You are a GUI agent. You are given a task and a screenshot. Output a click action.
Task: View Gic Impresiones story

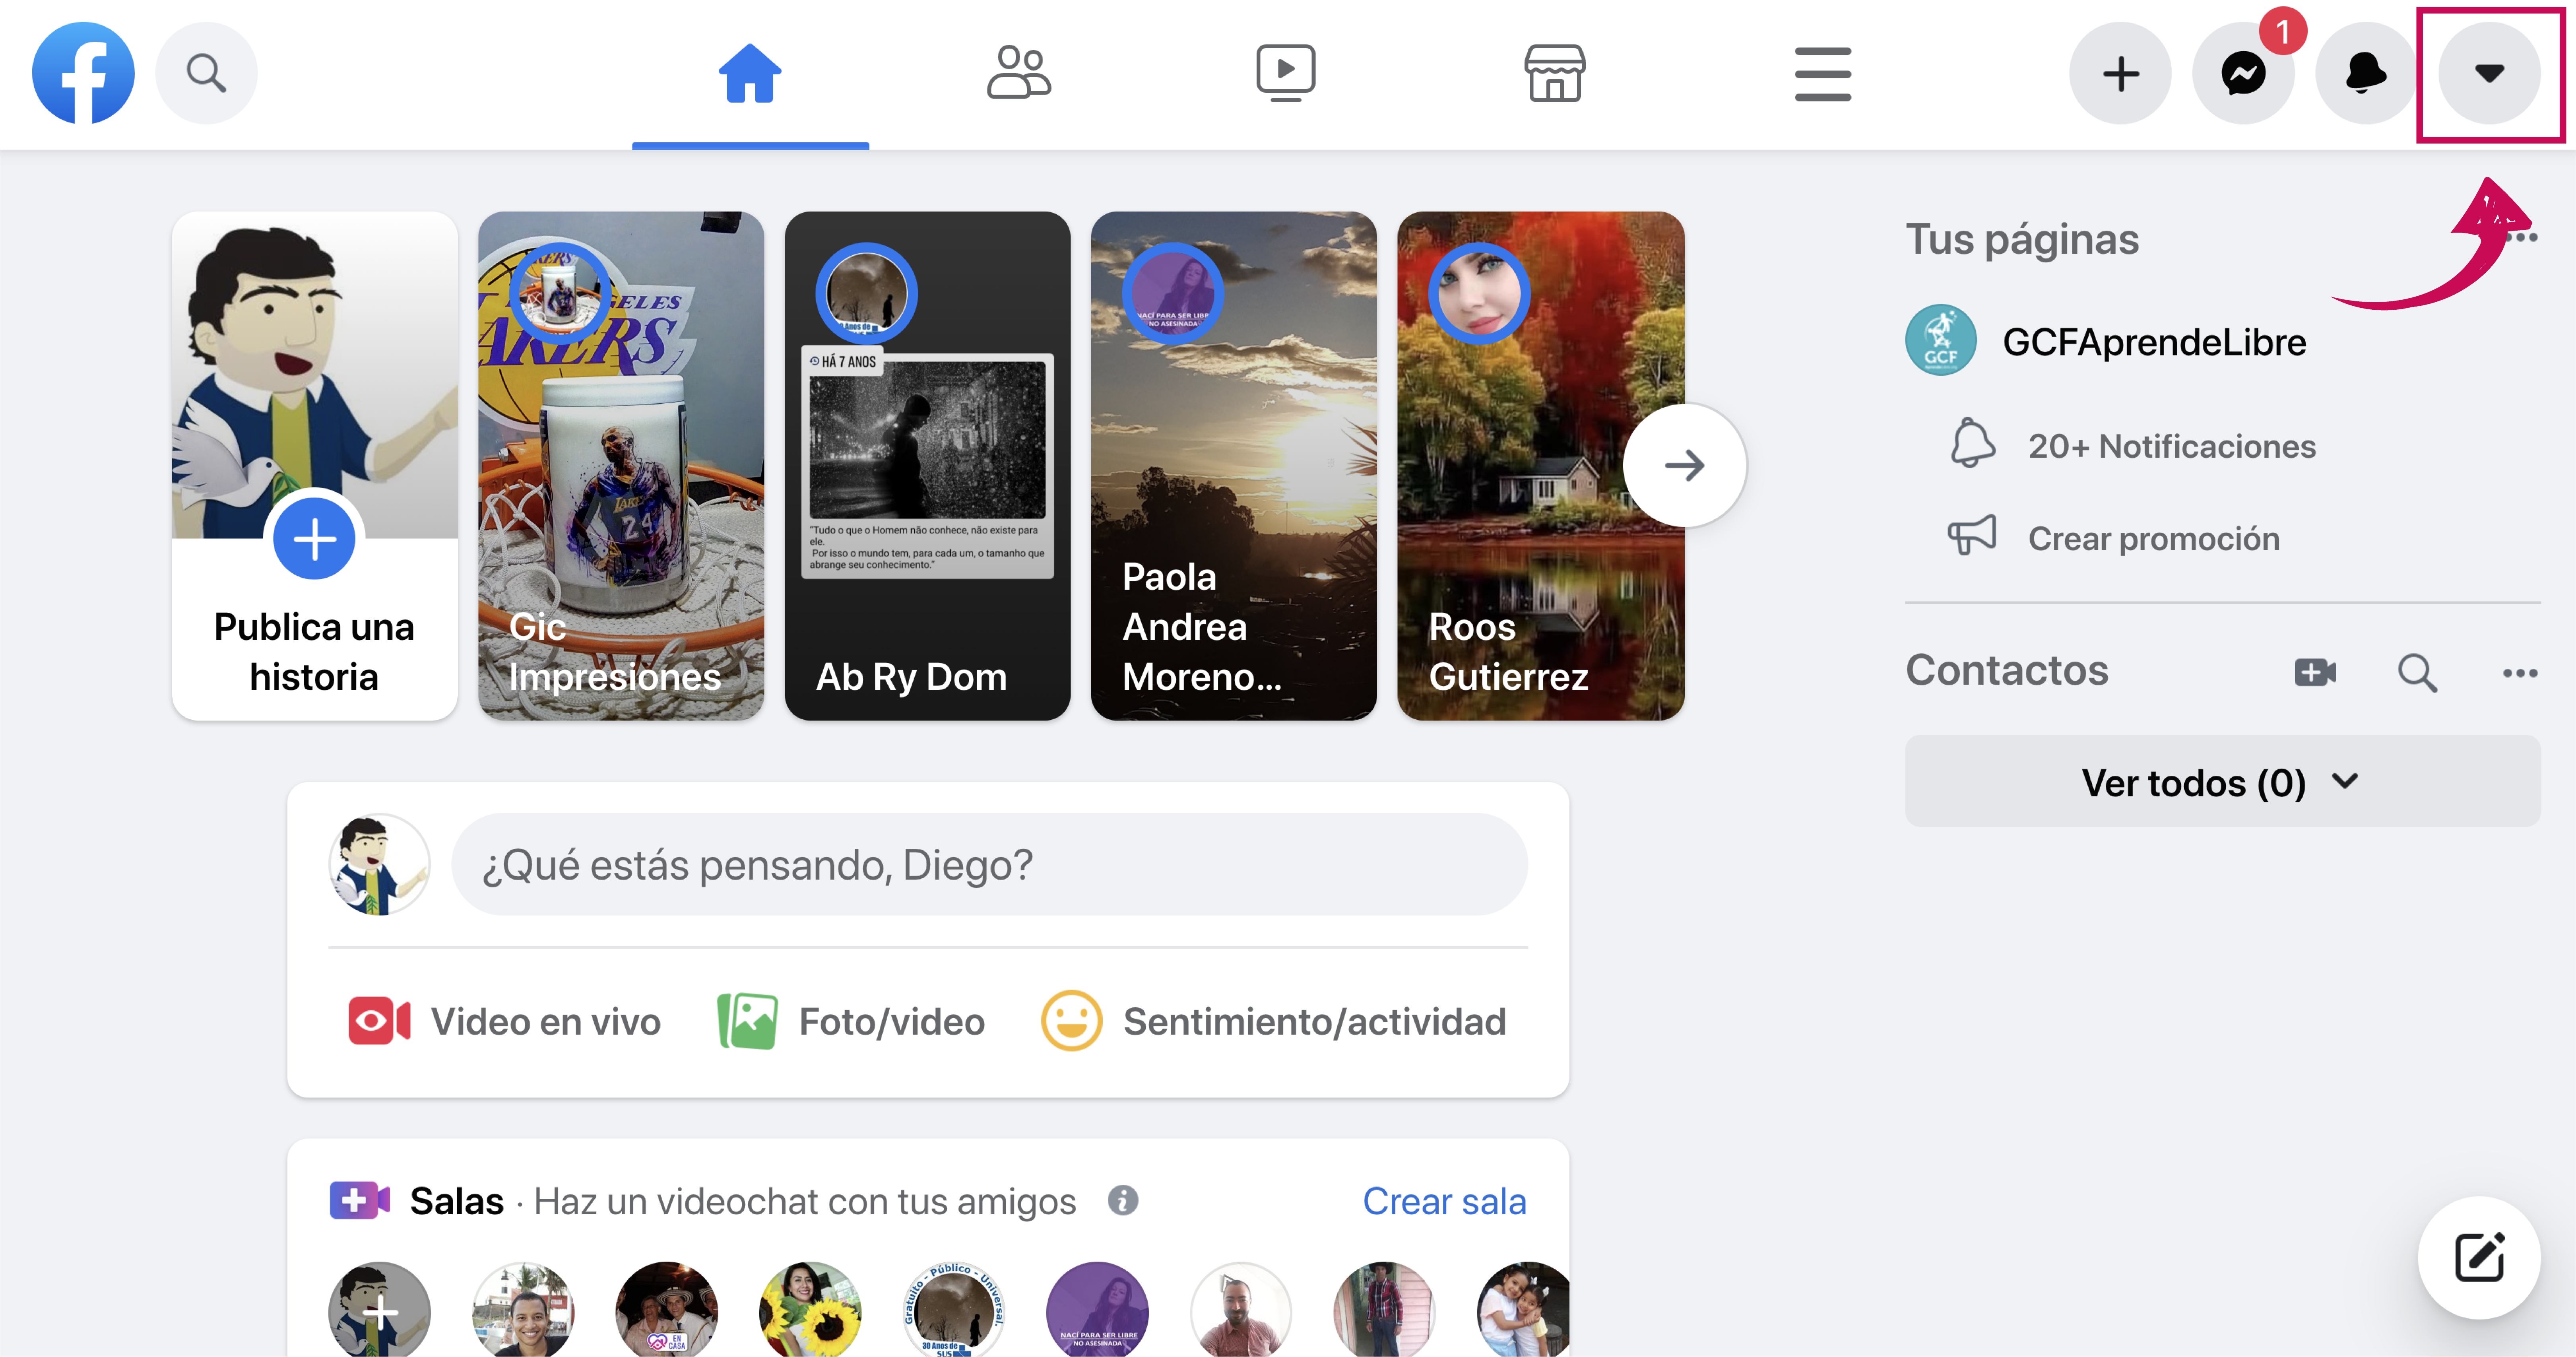(x=621, y=466)
